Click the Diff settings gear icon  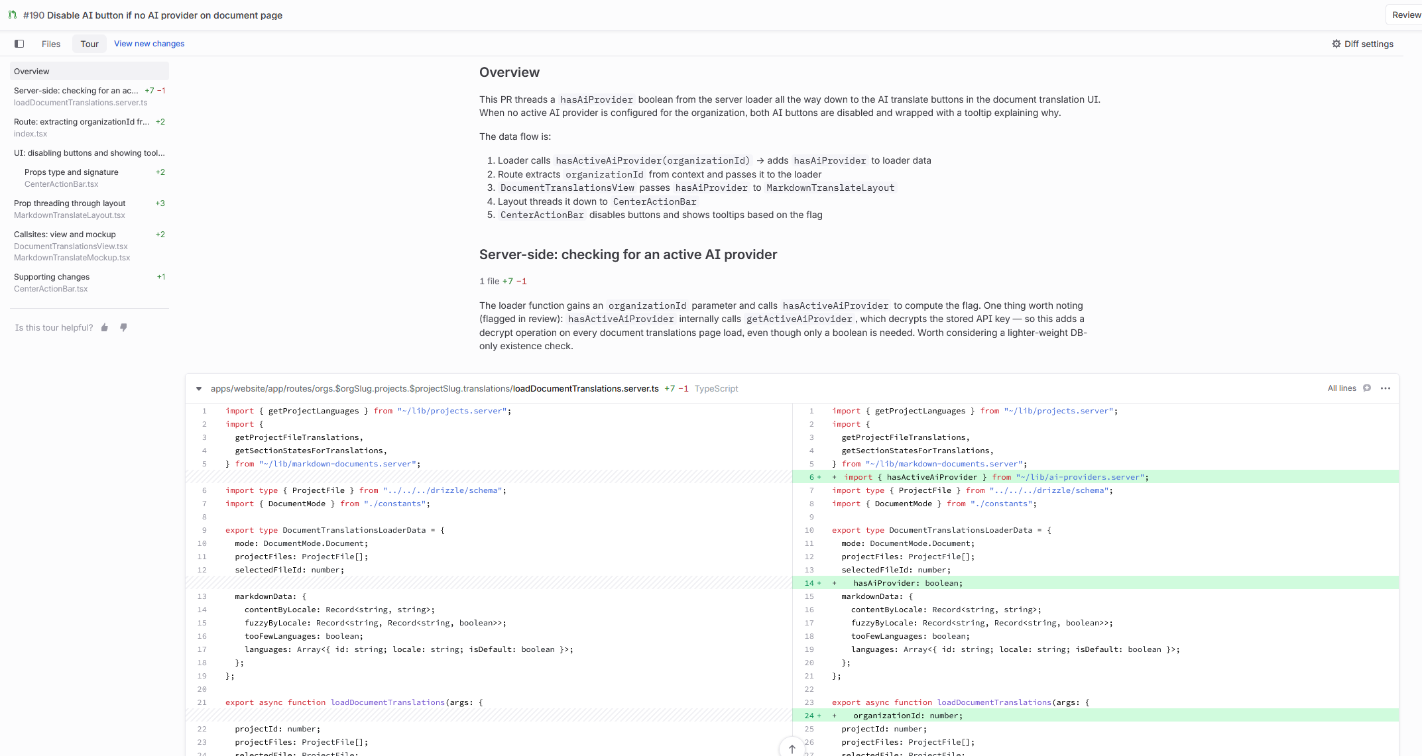pos(1336,44)
